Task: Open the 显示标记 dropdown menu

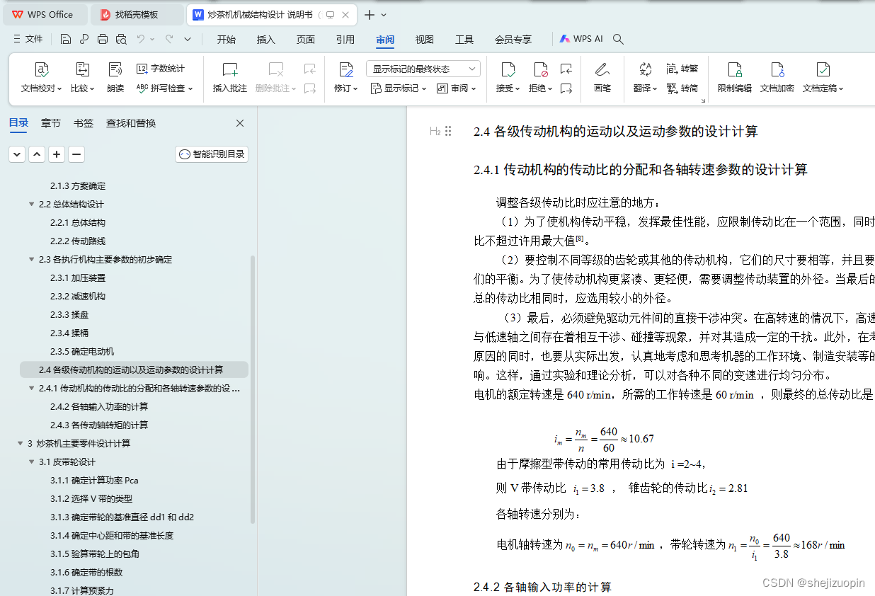Action: tap(399, 88)
